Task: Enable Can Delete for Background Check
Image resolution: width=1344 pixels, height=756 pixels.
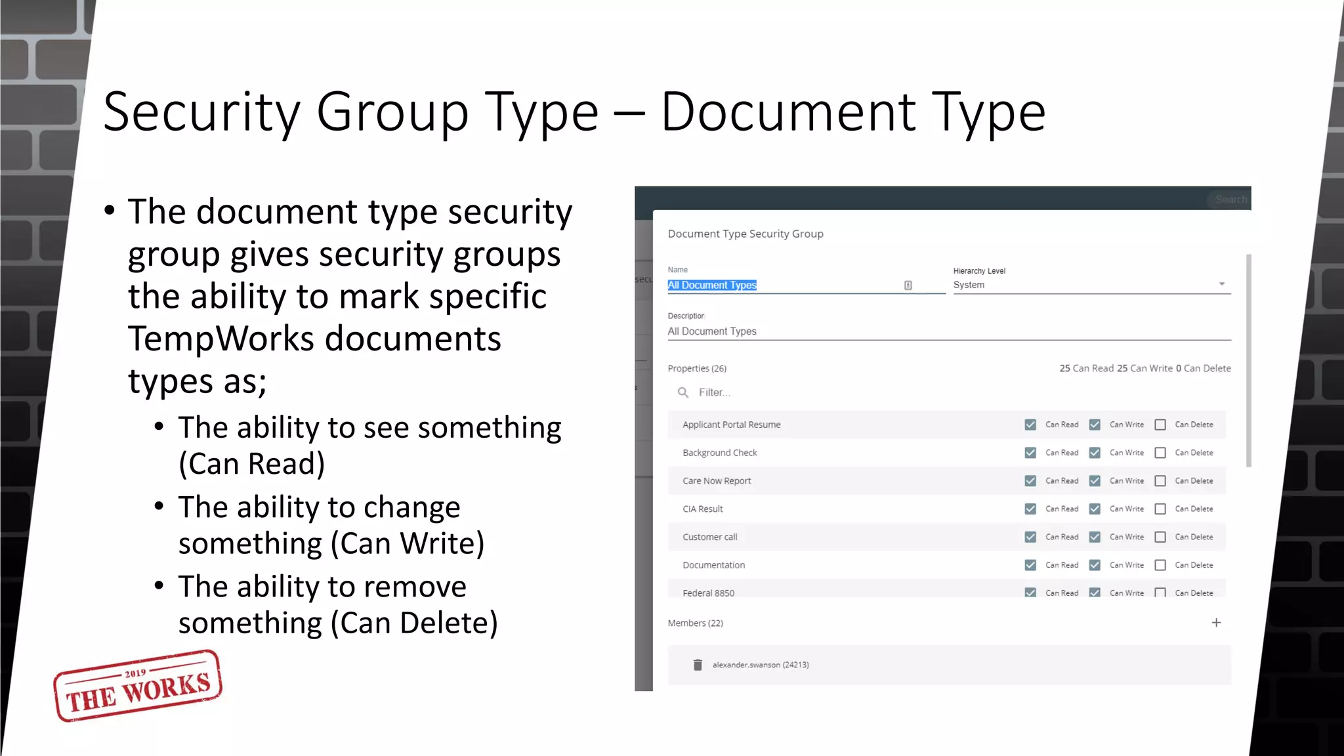Action: click(x=1160, y=453)
